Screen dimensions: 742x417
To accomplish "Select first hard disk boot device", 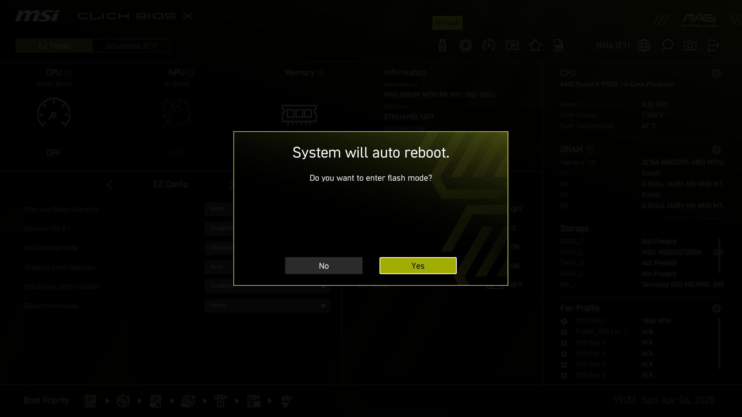I will click(x=91, y=401).
